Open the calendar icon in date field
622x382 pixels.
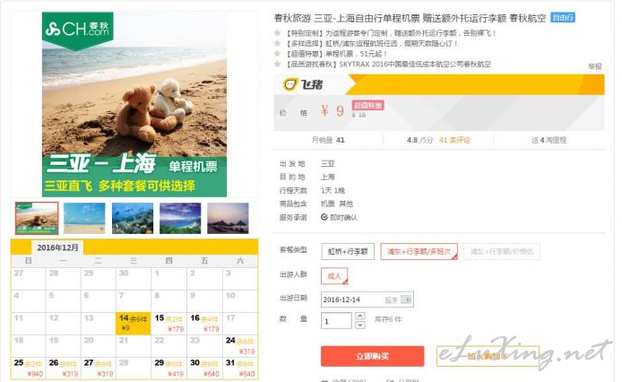406,300
